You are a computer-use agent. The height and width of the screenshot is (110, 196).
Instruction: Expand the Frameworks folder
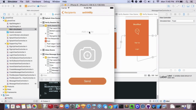point(3,92)
